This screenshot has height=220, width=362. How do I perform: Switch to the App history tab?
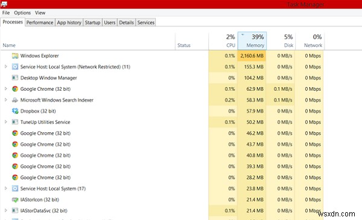pyautogui.click(x=69, y=23)
